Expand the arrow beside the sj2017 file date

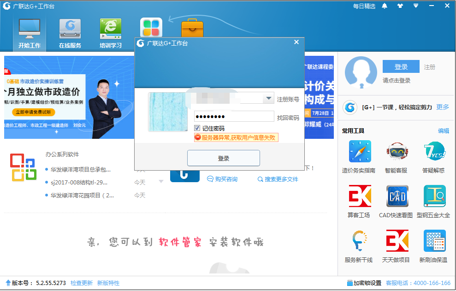(161, 182)
